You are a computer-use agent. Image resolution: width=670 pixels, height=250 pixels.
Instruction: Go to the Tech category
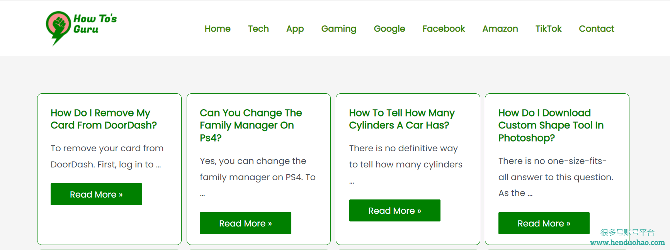pyautogui.click(x=258, y=29)
